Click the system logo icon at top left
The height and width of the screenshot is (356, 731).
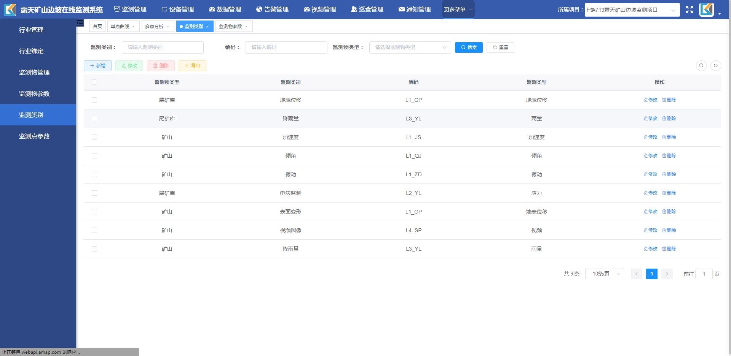[10, 9]
